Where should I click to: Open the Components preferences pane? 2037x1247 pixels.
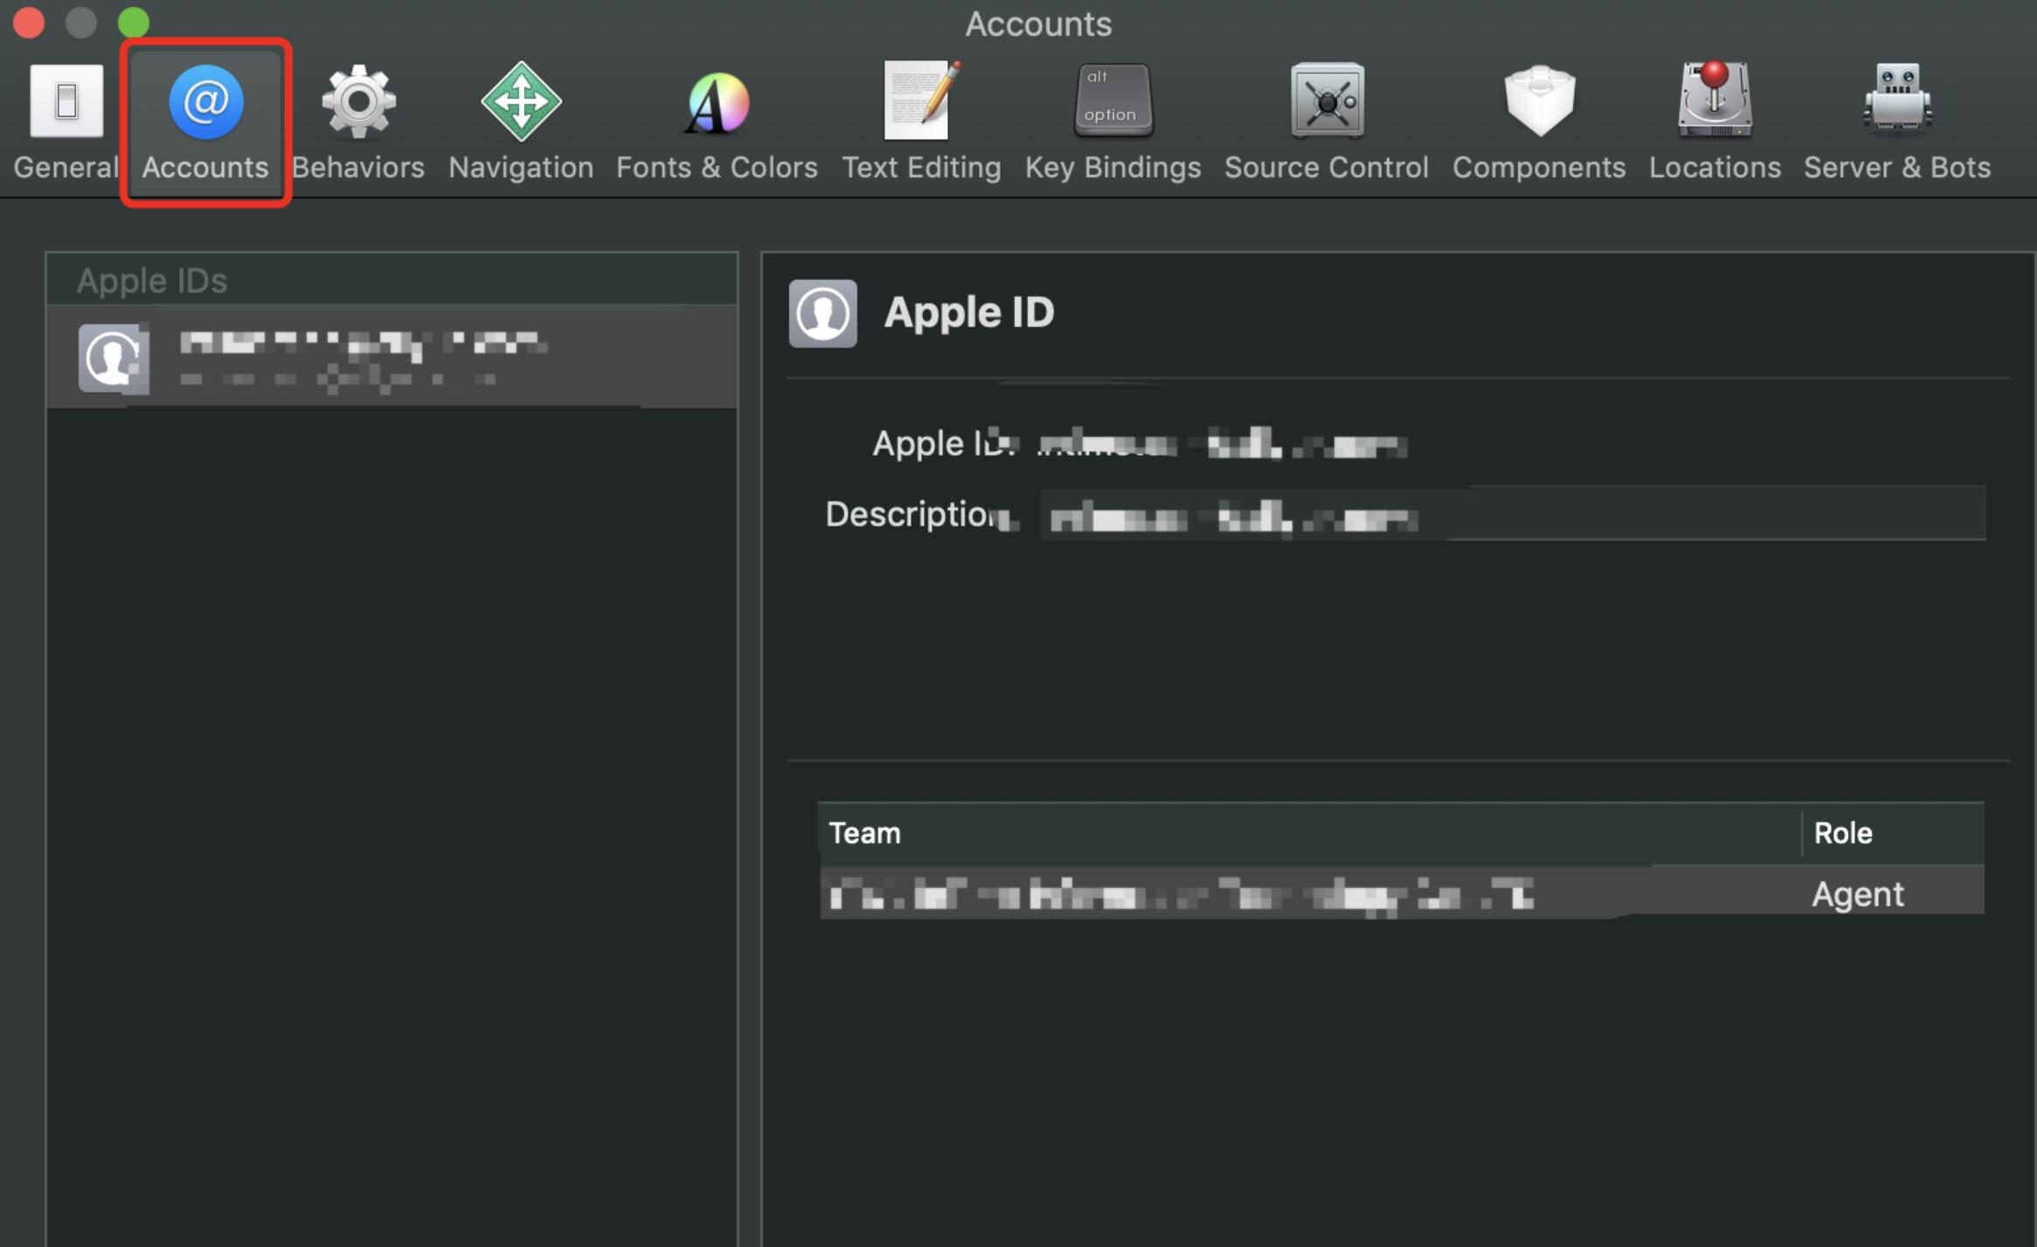[1539, 122]
